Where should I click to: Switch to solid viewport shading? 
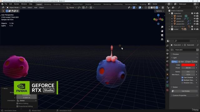click(152, 7)
